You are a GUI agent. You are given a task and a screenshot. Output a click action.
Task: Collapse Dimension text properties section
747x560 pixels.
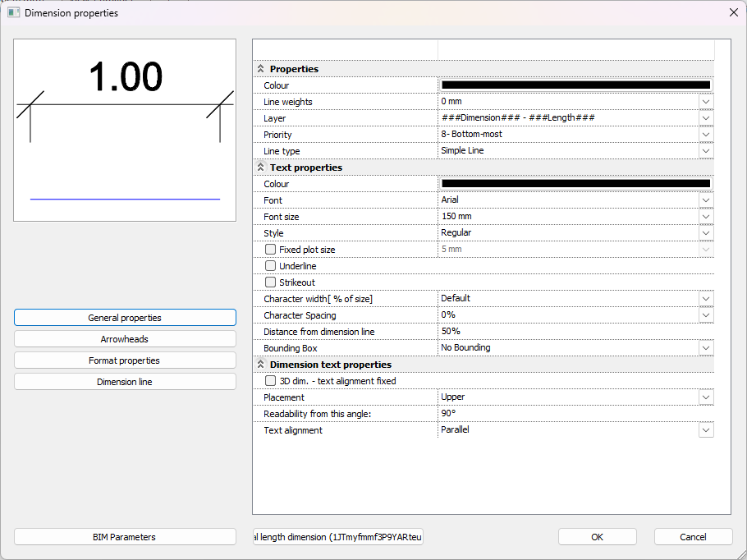261,365
